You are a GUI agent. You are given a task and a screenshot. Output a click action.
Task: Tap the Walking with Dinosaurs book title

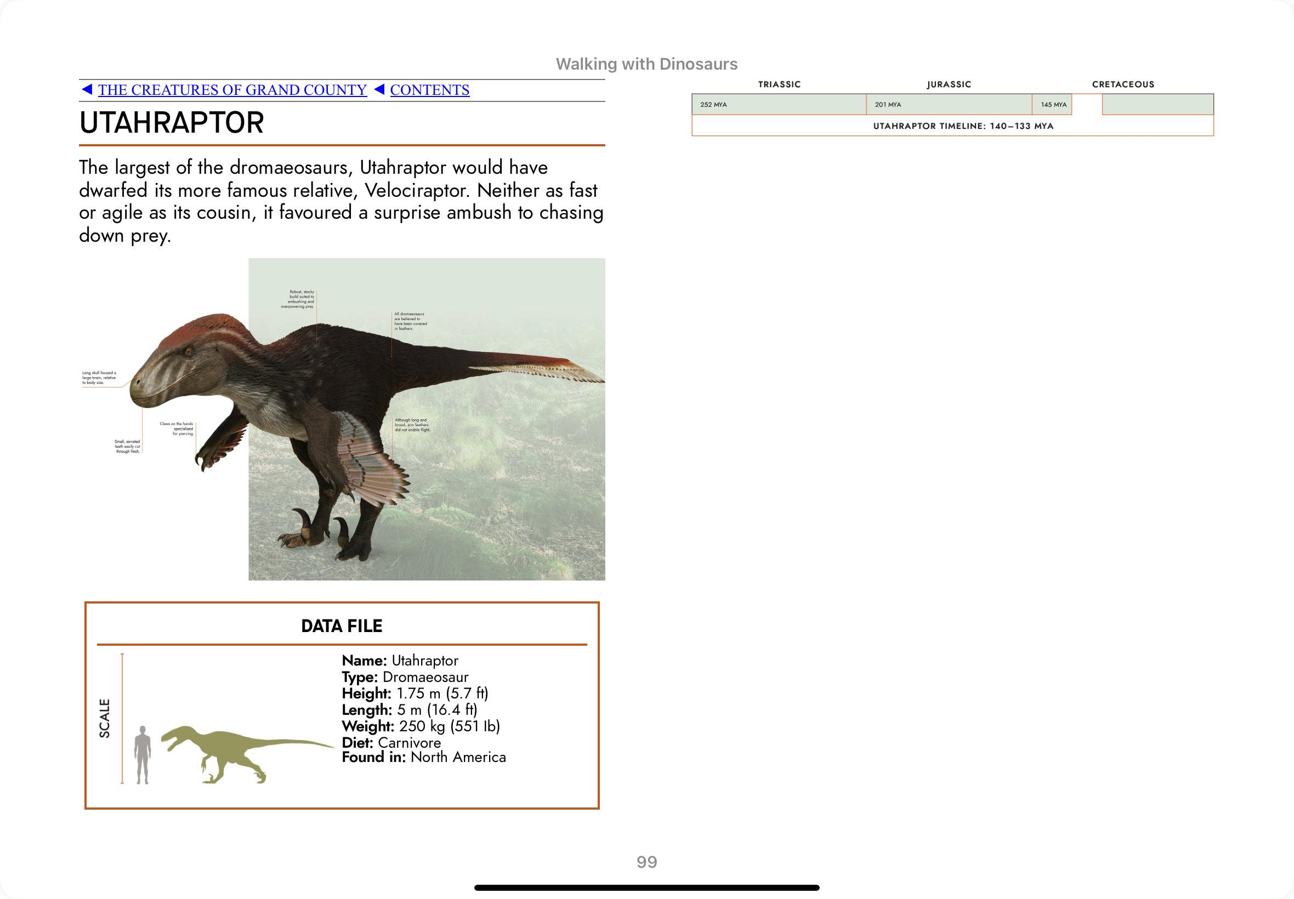pos(646,64)
